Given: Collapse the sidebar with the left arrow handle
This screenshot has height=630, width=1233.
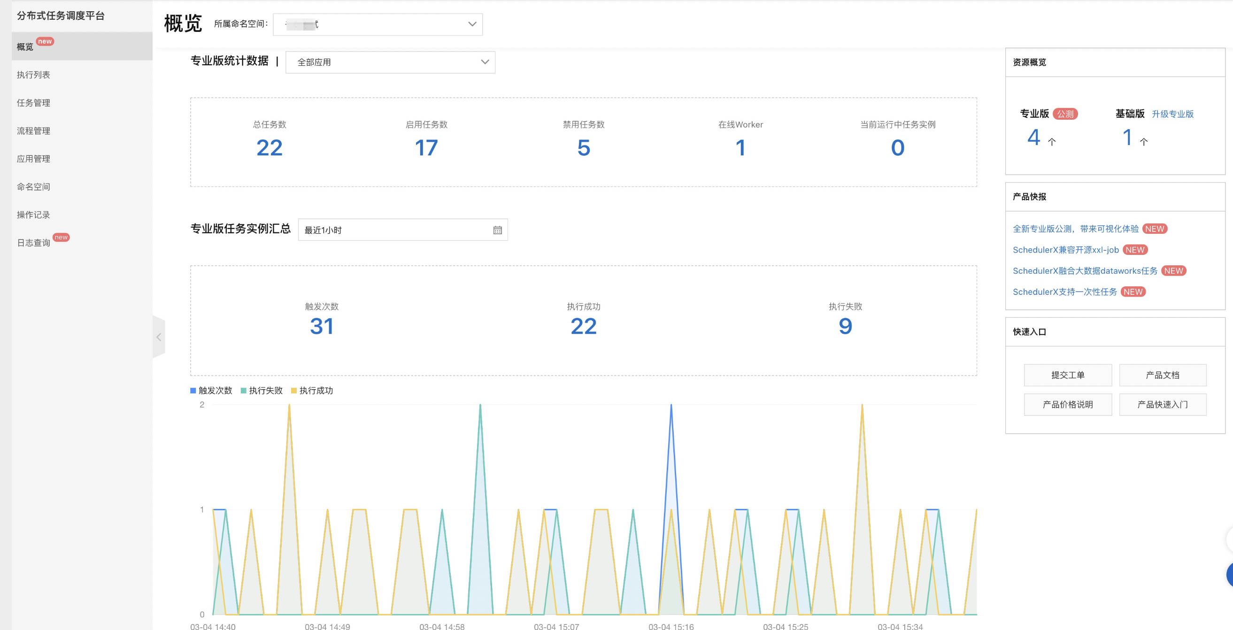Looking at the screenshot, I should pos(159,337).
